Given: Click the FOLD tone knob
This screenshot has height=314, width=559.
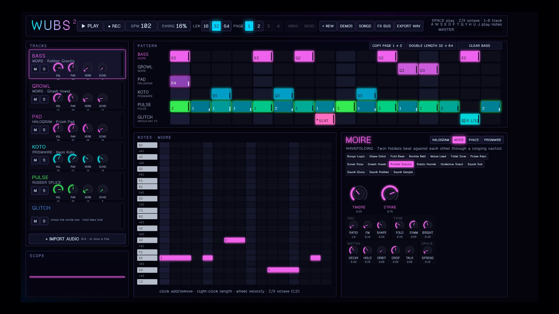Looking at the screenshot, I should coord(399,225).
